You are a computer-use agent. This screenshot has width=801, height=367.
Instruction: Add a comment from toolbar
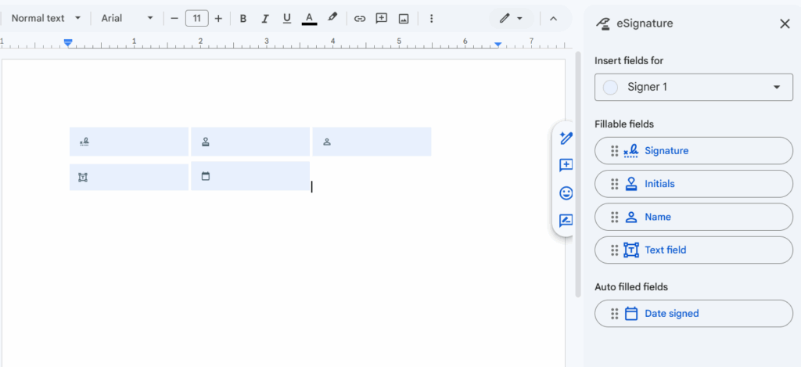tap(381, 19)
